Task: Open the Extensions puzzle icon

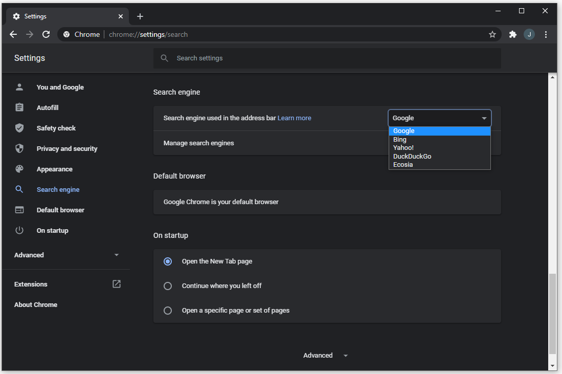Action: (x=513, y=34)
